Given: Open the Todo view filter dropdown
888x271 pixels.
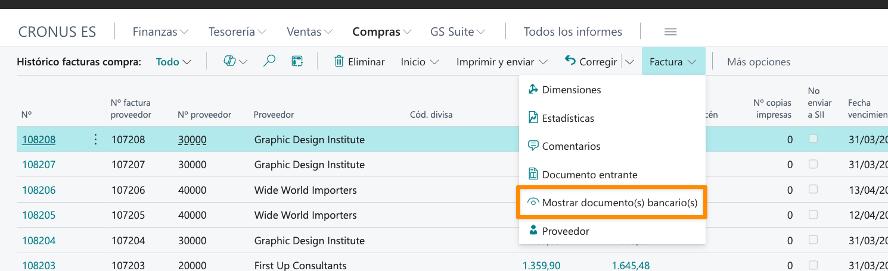Looking at the screenshot, I should (x=173, y=62).
